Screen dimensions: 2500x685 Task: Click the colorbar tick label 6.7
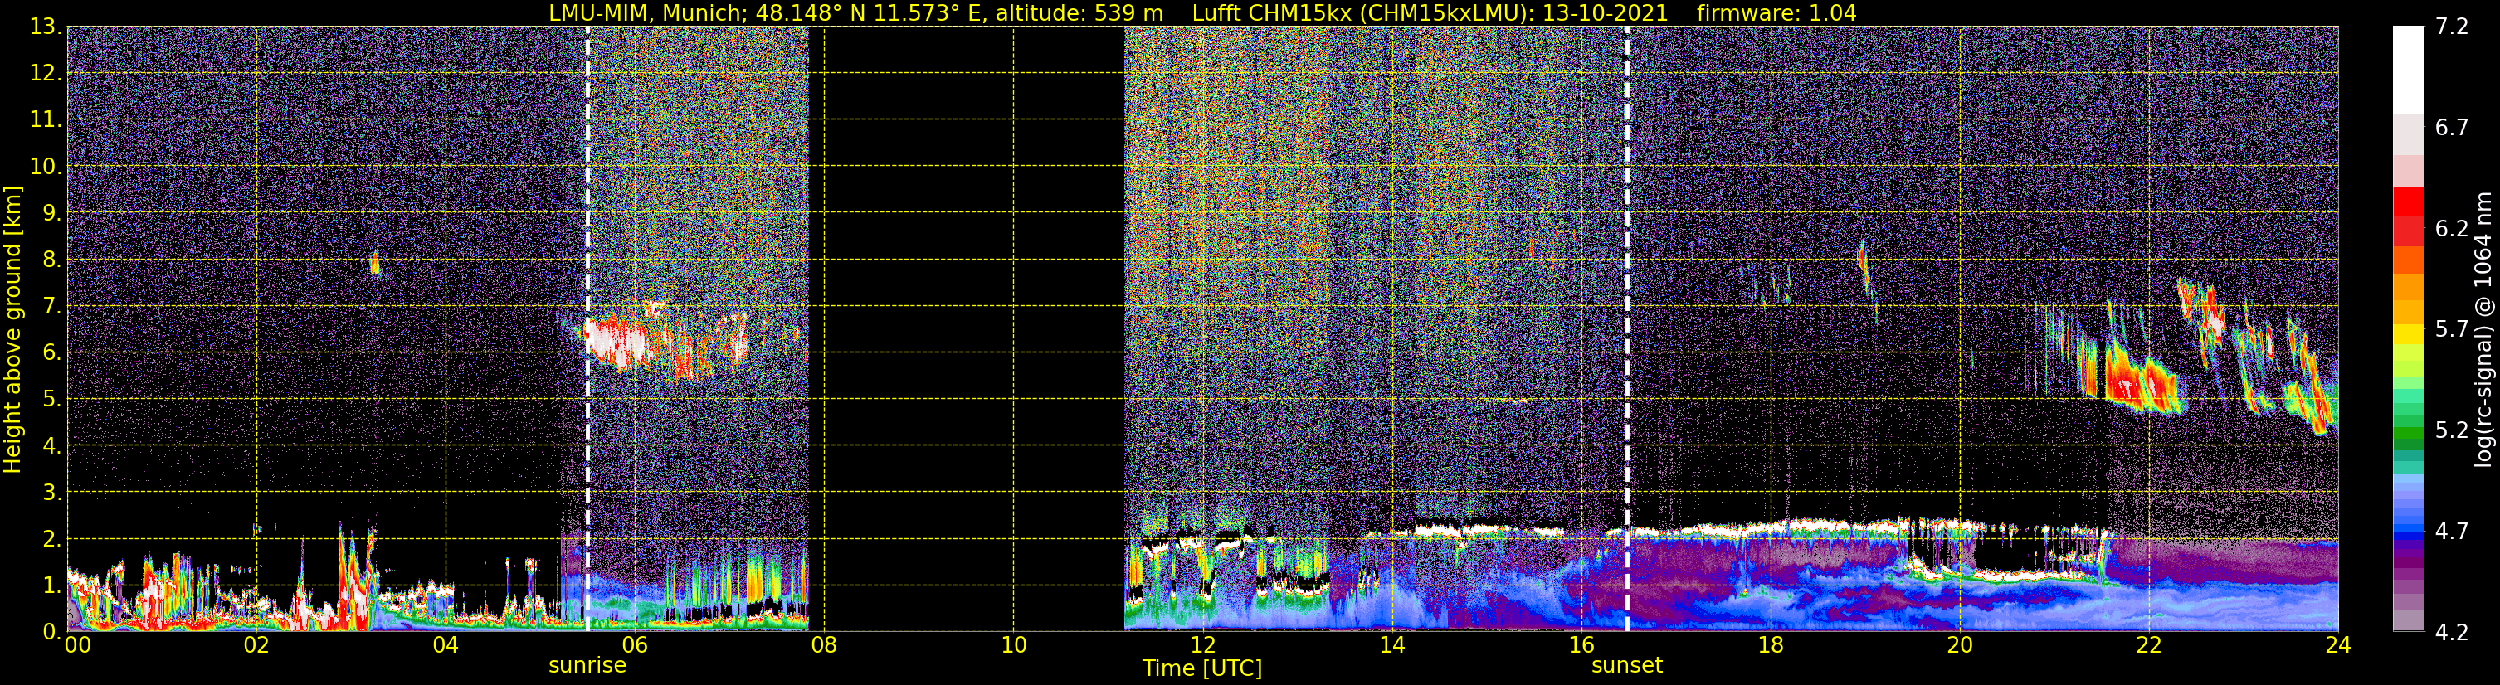click(2452, 127)
